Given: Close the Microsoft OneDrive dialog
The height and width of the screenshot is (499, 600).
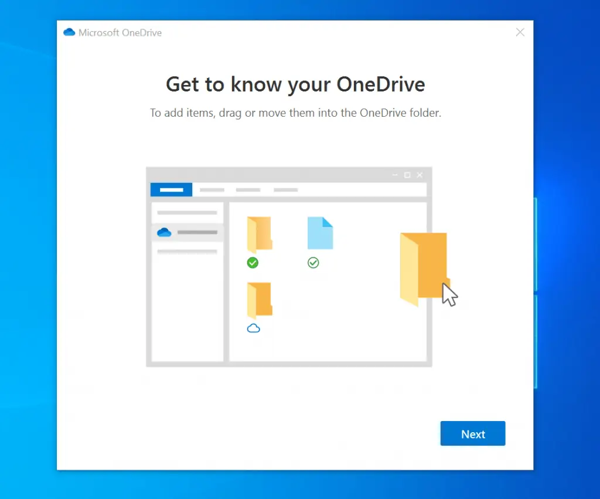Looking at the screenshot, I should pos(520,32).
